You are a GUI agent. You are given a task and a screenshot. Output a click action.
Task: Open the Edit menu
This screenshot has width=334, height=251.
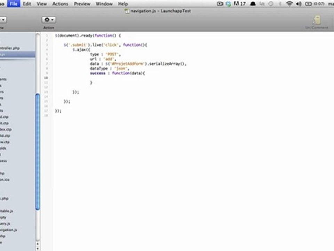coord(27,3)
